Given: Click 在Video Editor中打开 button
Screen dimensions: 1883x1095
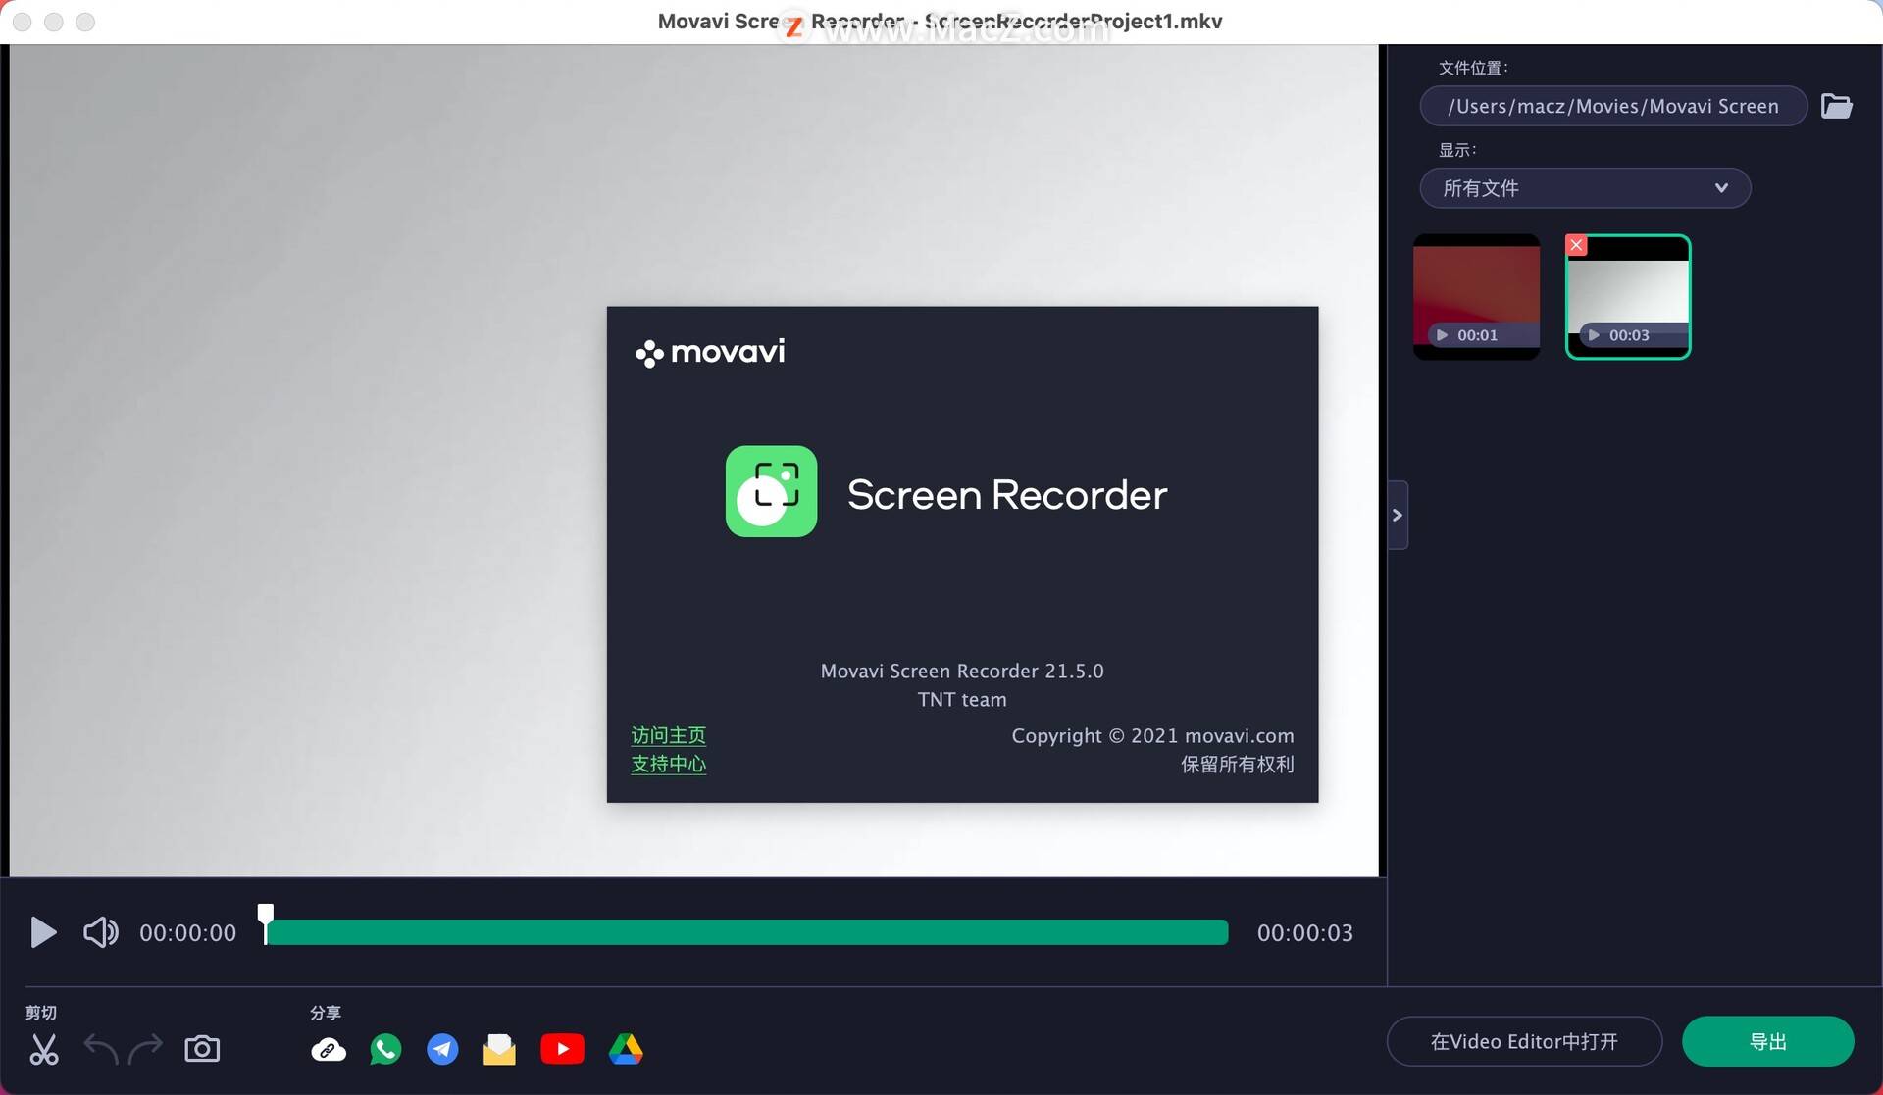Looking at the screenshot, I should [x=1524, y=1041].
